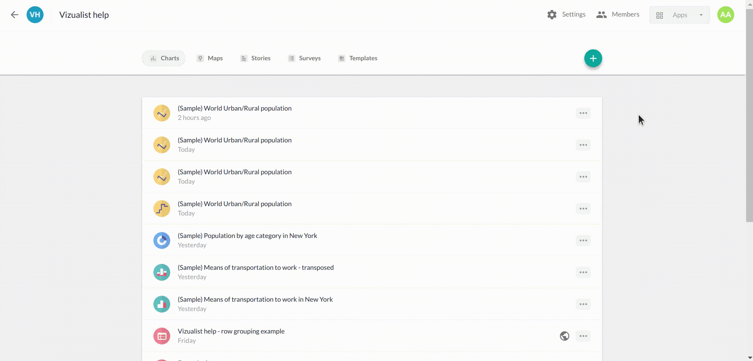753x361 pixels.
Task: Open the Members page
Action: coord(618,14)
